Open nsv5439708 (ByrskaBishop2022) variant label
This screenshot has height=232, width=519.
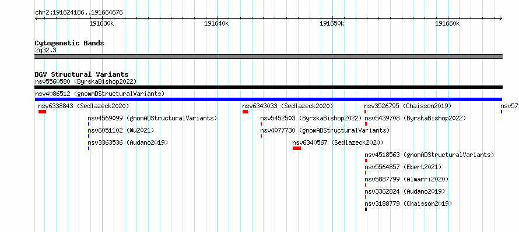pyautogui.click(x=415, y=118)
